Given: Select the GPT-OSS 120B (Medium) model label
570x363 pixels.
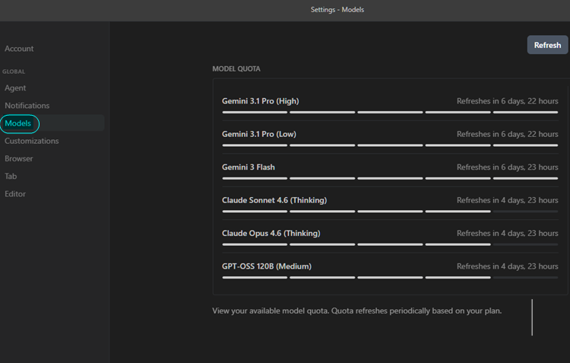Looking at the screenshot, I should pyautogui.click(x=267, y=266).
